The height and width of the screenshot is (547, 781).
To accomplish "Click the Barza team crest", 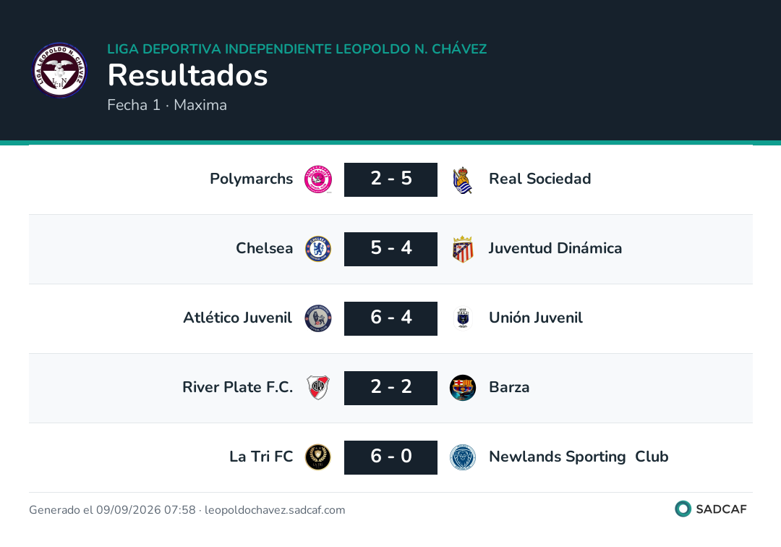I will 463,388.
